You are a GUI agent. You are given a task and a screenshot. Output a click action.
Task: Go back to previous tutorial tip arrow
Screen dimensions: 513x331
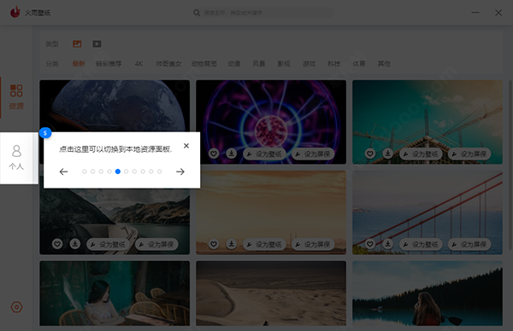click(63, 171)
